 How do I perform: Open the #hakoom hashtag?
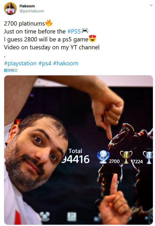coord(66,63)
